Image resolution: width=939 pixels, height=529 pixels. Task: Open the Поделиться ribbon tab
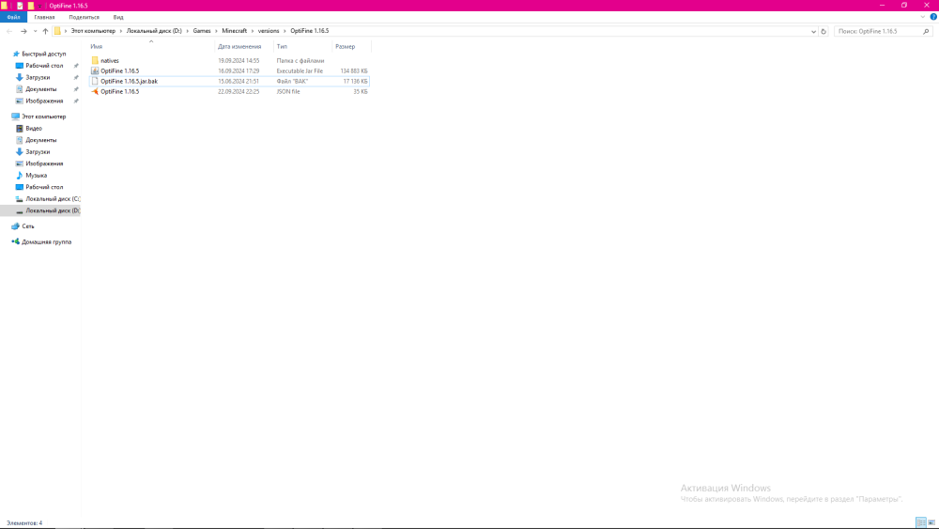point(84,17)
